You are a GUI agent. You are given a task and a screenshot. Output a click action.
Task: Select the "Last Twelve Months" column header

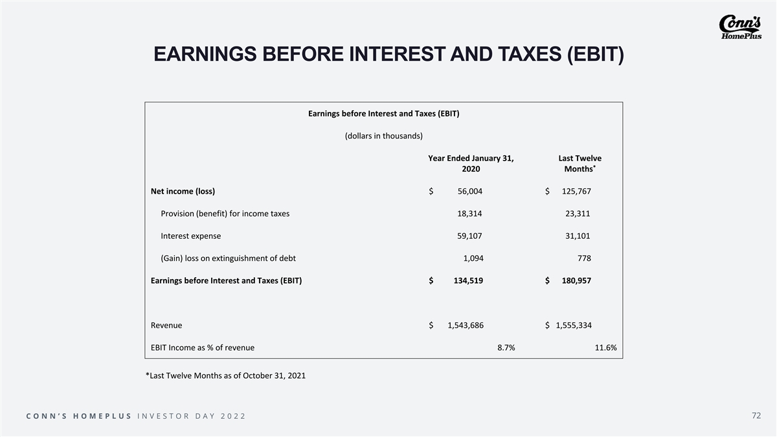pyautogui.click(x=580, y=163)
